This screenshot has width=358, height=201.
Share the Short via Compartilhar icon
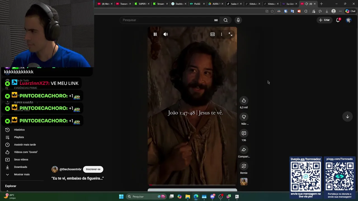point(244,150)
